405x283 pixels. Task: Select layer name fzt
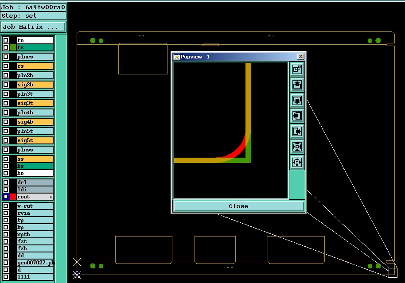35,241
